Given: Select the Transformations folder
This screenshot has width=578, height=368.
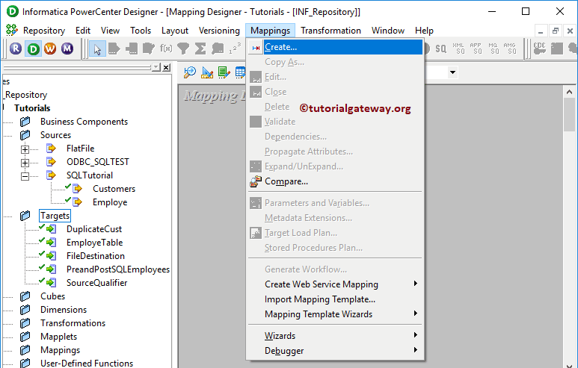Looking at the screenshot, I should point(73,323).
